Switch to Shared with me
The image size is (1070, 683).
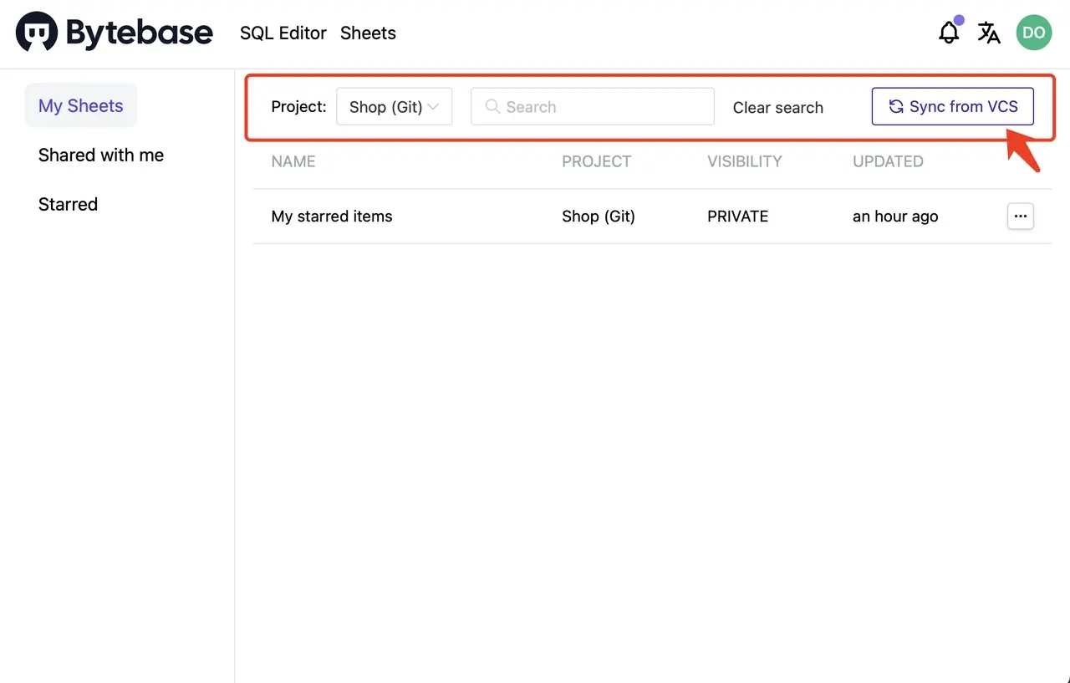101,155
